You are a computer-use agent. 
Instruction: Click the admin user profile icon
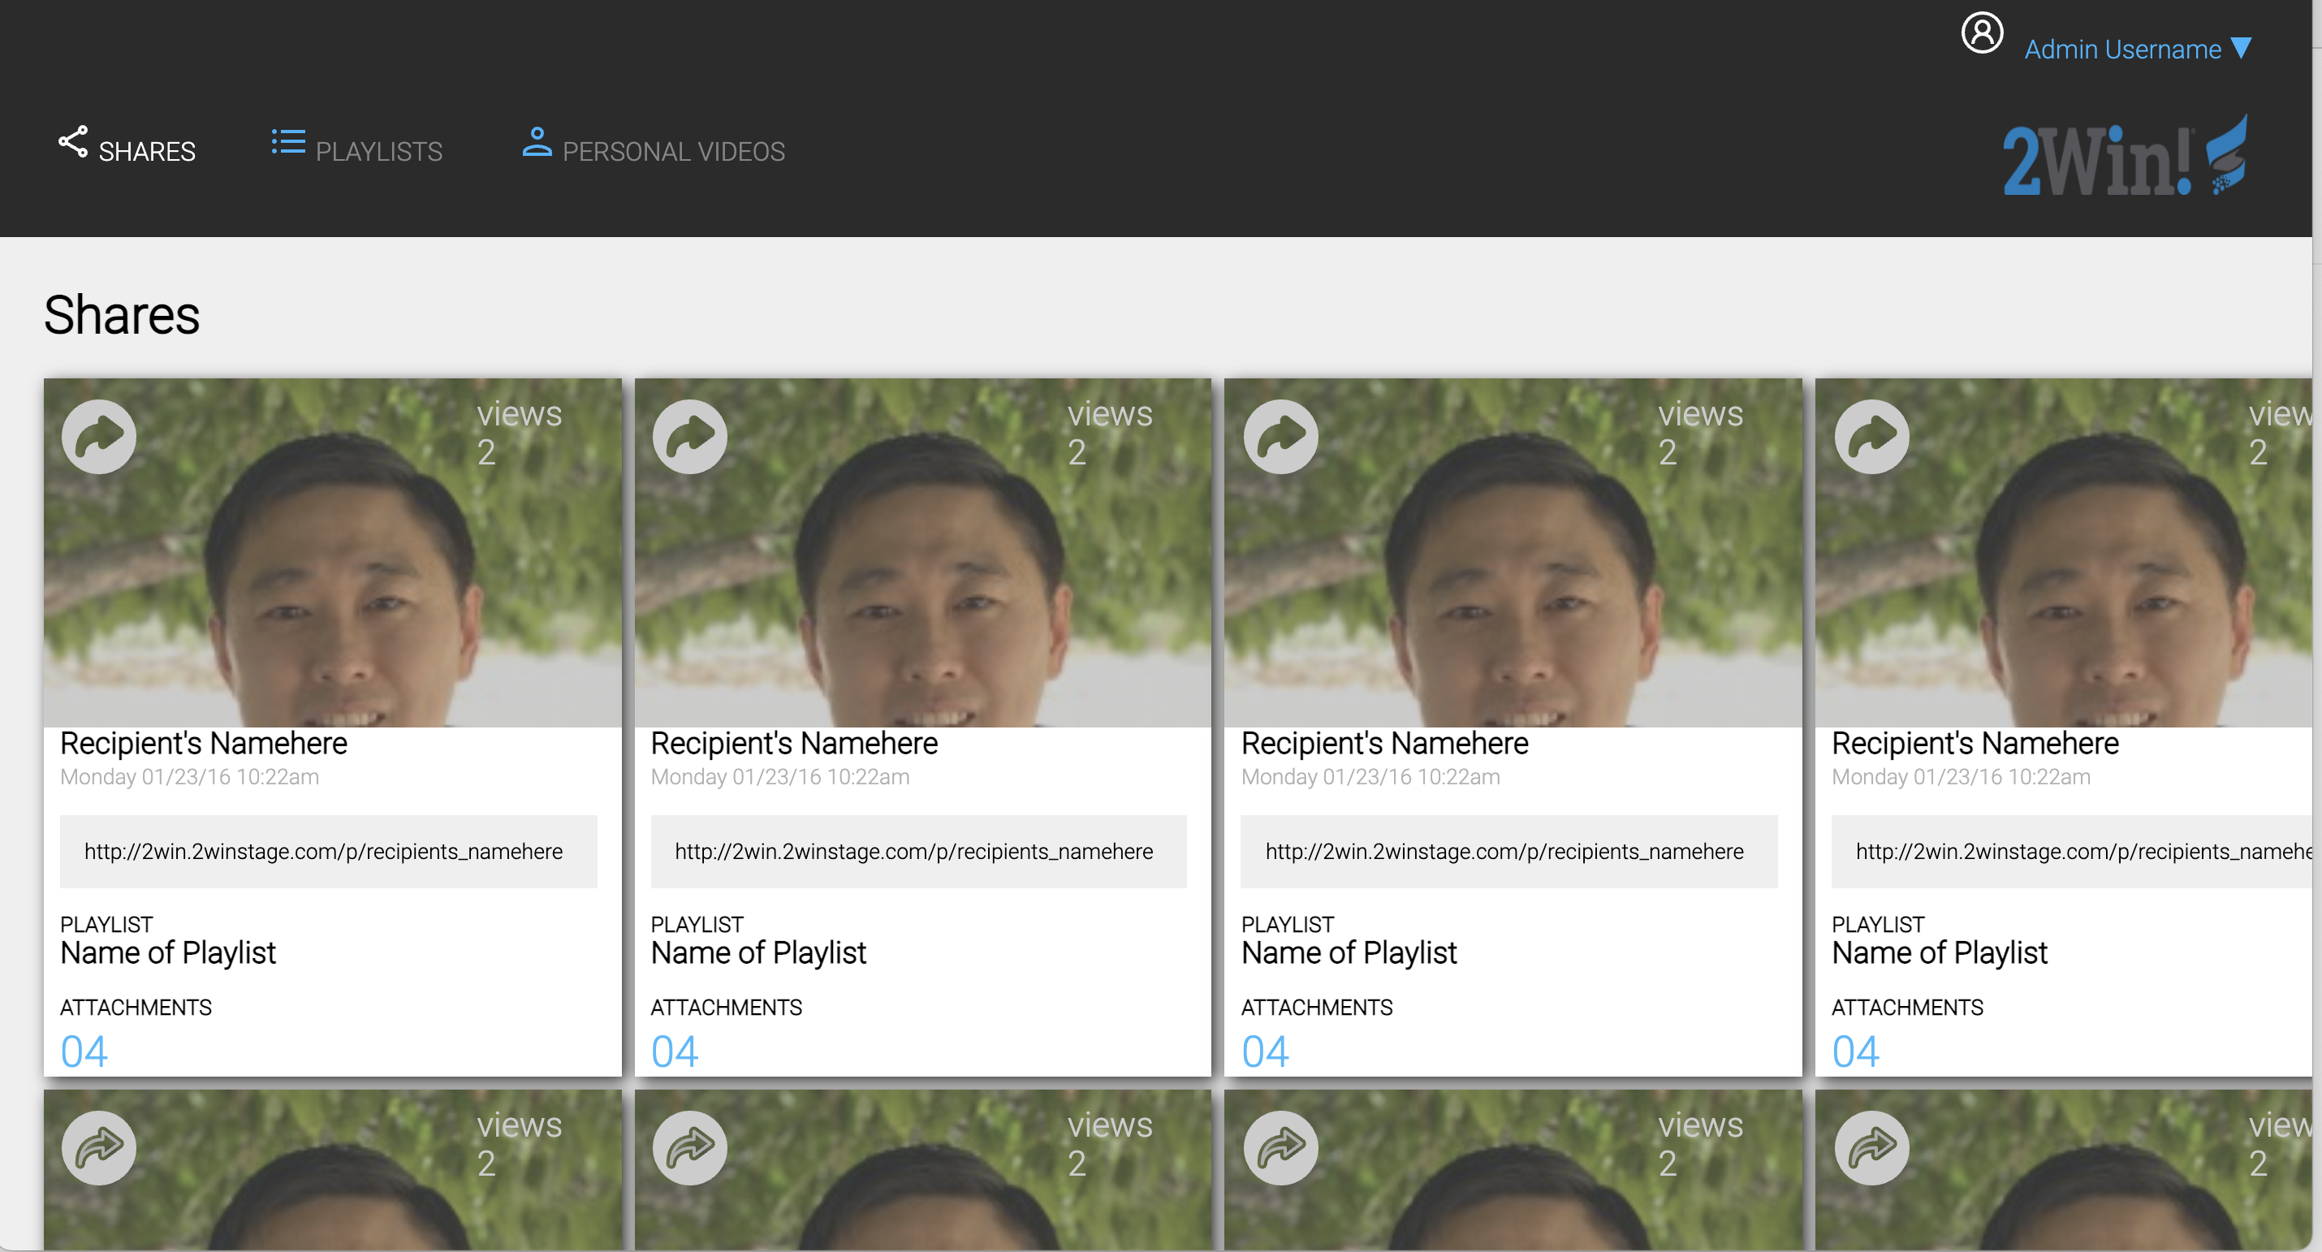coord(1982,34)
